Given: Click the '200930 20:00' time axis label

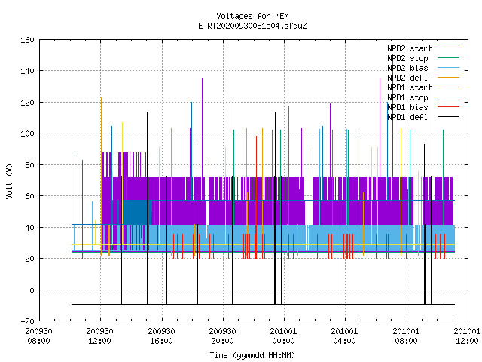Looking at the screenshot, I should point(223,336).
